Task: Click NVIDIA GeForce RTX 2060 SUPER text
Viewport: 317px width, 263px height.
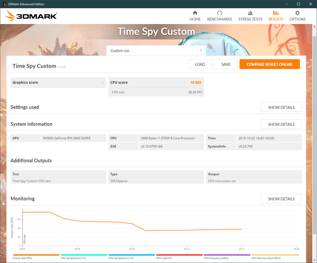Action: pyautogui.click(x=67, y=138)
